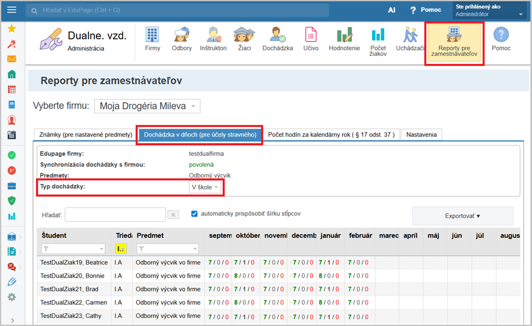Screen dimensions: 532x326
Task: Click the yellow star favorites icon
Action: tap(11, 29)
